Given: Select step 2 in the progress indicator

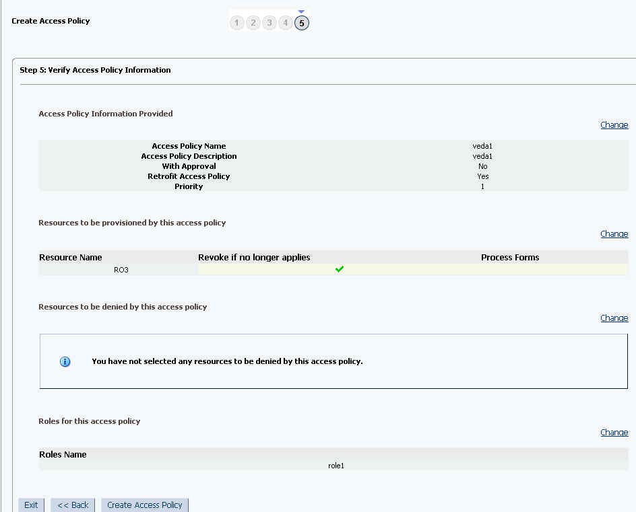Looking at the screenshot, I should pyautogui.click(x=253, y=22).
